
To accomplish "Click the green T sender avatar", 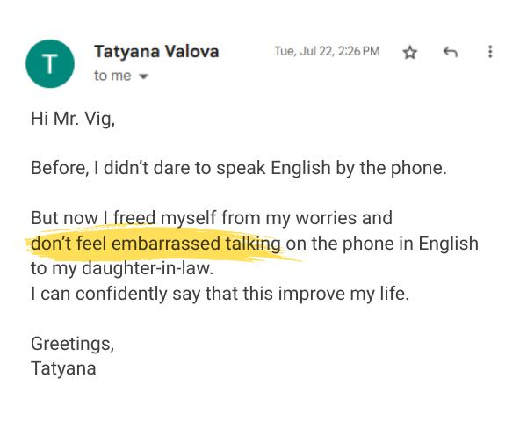I will tap(51, 63).
